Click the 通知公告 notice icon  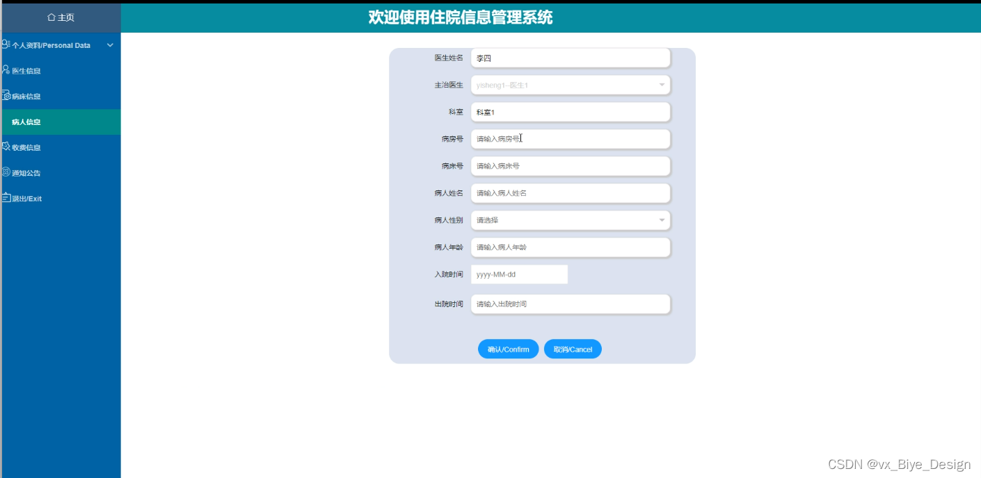point(6,172)
